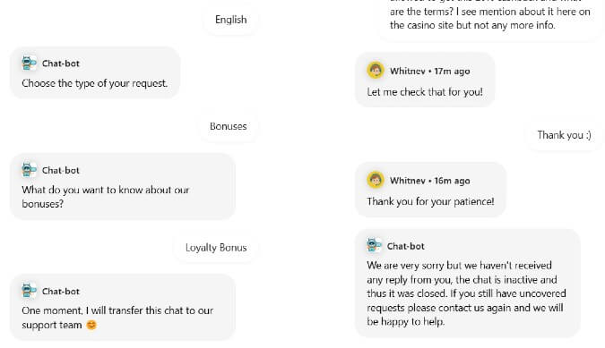The image size is (605, 348).
Task: Click the smiley emoji after 'support team'
Action: pyautogui.click(x=91, y=325)
